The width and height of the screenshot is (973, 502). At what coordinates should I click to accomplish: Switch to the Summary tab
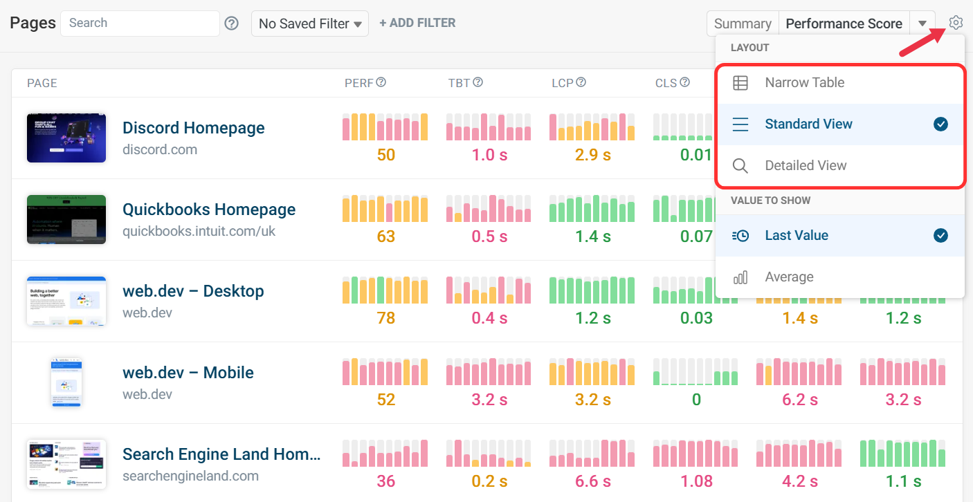pos(743,24)
